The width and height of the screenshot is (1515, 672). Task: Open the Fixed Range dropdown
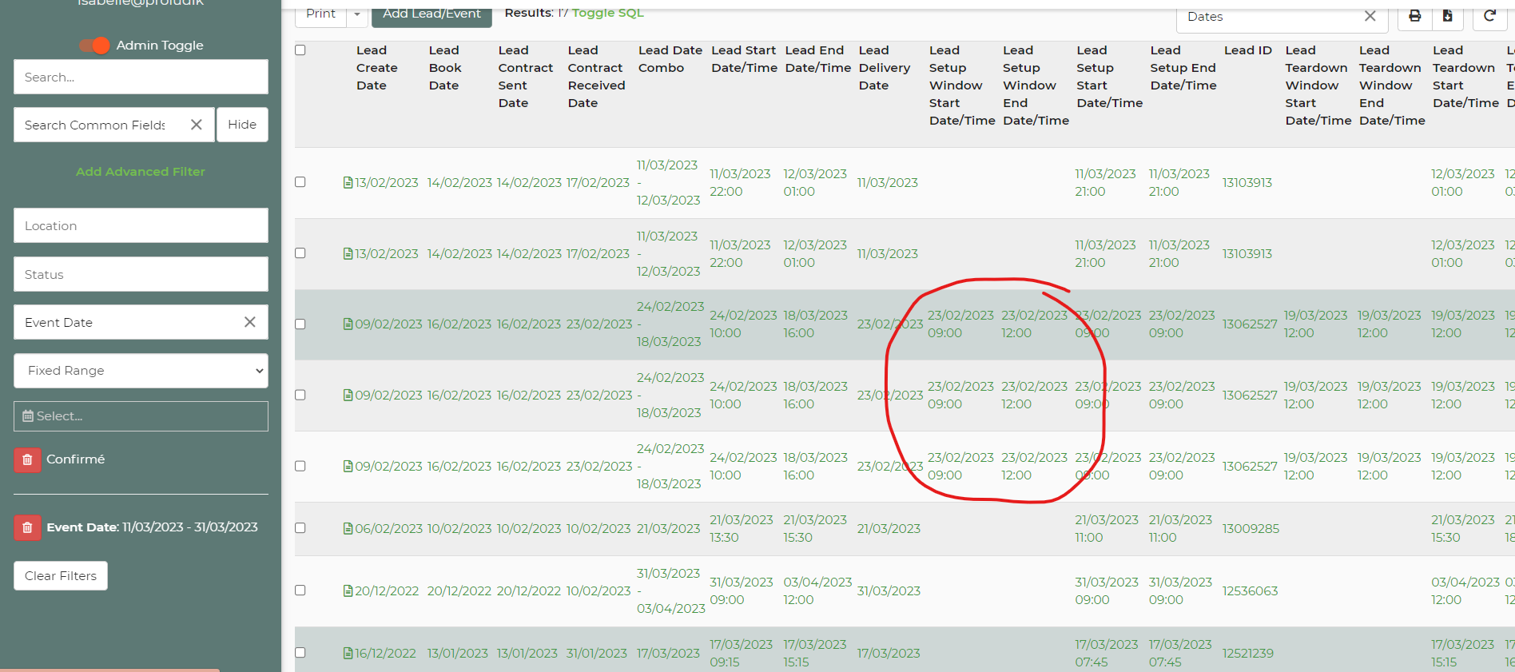pos(141,371)
